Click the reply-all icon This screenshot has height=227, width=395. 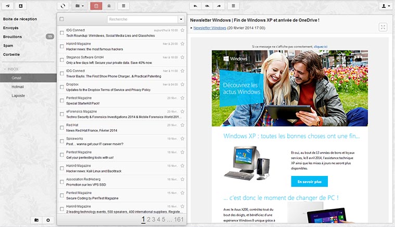click(207, 6)
